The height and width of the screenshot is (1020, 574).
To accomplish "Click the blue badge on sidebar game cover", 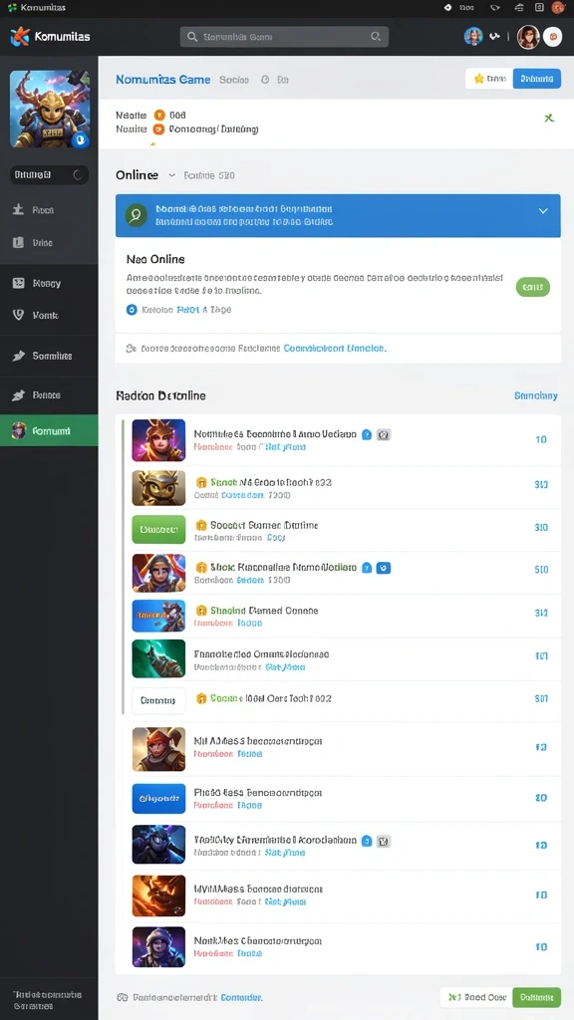I will (x=80, y=139).
